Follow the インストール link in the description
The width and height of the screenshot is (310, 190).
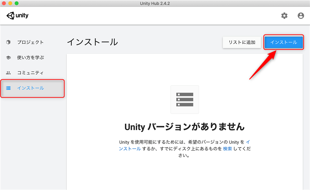pos(130,149)
